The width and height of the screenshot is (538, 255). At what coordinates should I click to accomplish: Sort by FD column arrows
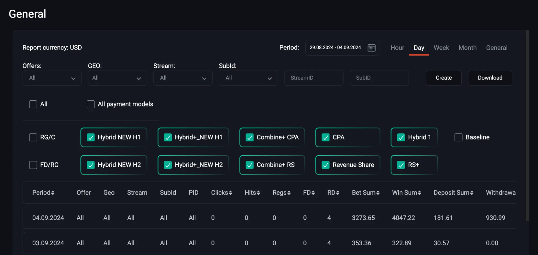click(313, 193)
